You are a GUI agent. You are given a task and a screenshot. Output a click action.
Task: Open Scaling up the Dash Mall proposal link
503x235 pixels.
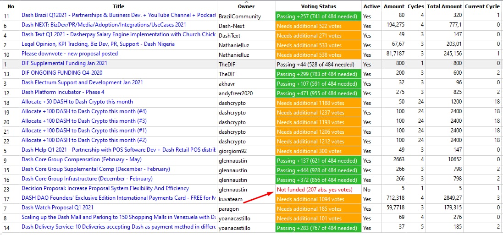[x=118, y=217]
